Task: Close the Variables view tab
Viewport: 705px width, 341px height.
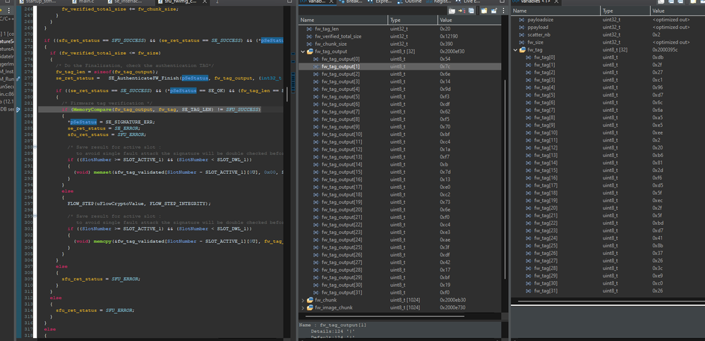Action: click(x=331, y=3)
